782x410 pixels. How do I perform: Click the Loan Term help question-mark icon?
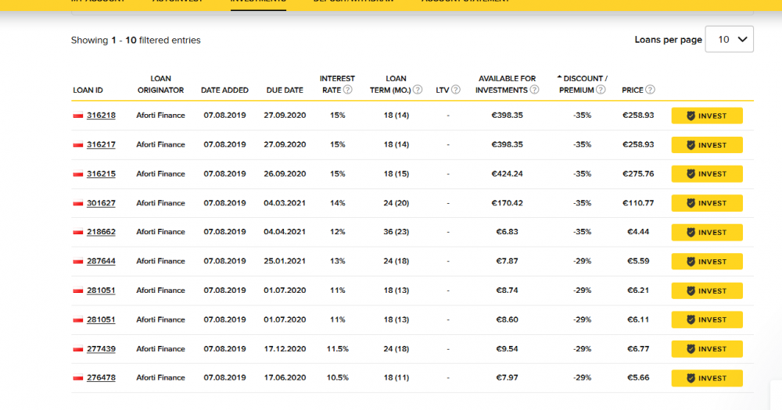pos(418,90)
